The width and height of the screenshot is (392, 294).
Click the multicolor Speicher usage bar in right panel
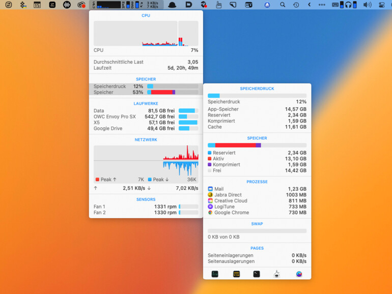click(x=257, y=145)
